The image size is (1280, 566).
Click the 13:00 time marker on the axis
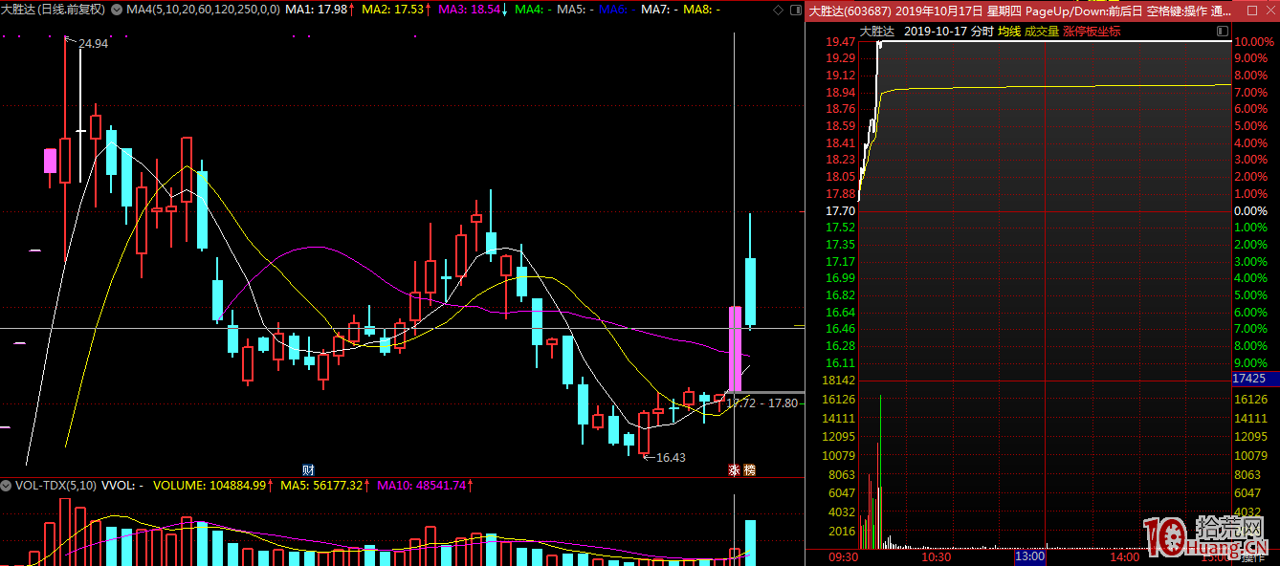point(1029,556)
